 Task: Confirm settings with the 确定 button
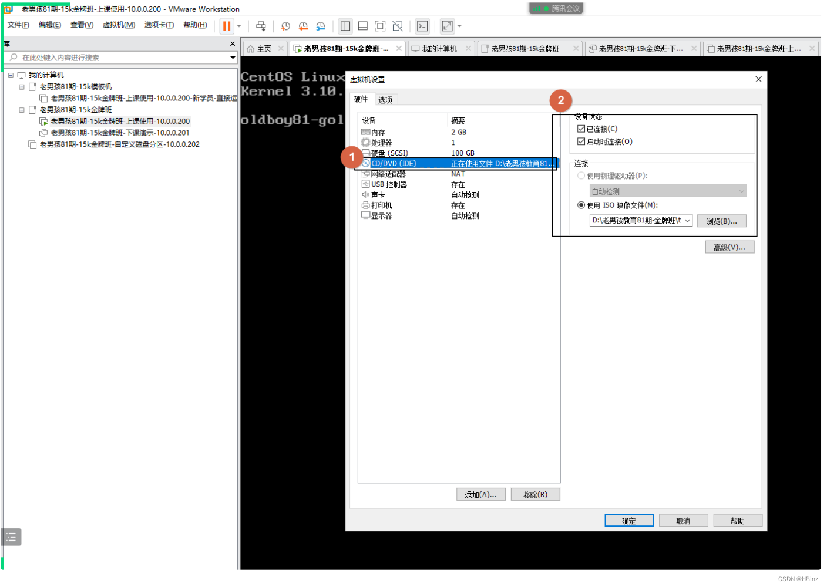[629, 521]
